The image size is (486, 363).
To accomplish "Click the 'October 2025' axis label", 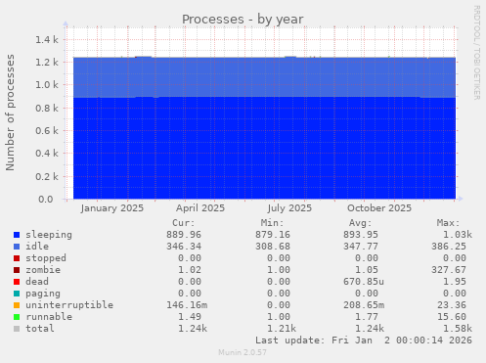I will click(379, 208).
